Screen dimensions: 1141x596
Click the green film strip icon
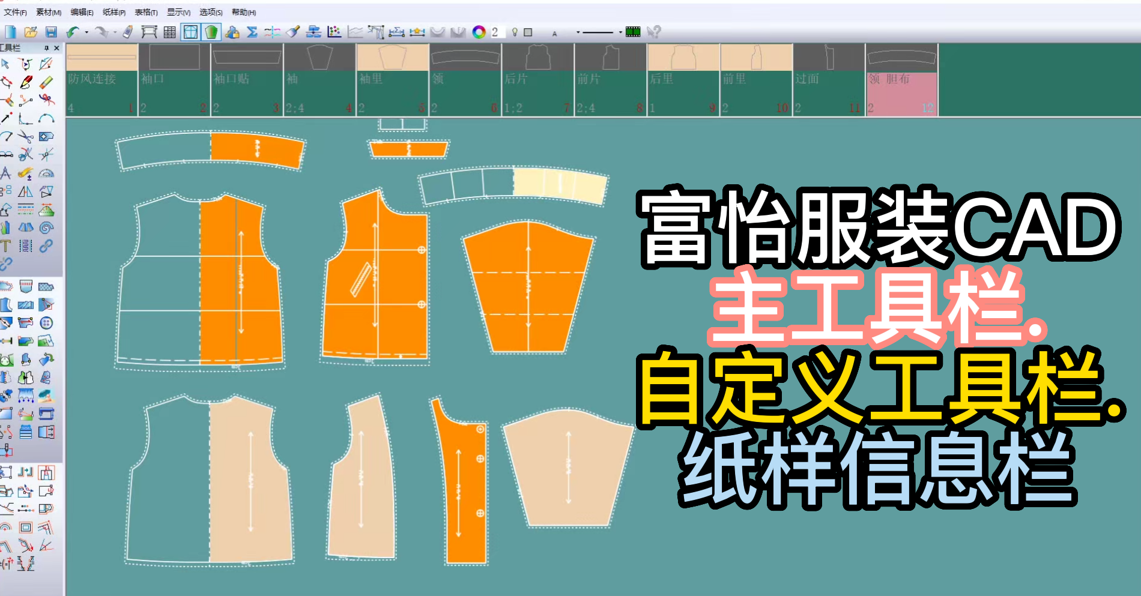(x=633, y=32)
